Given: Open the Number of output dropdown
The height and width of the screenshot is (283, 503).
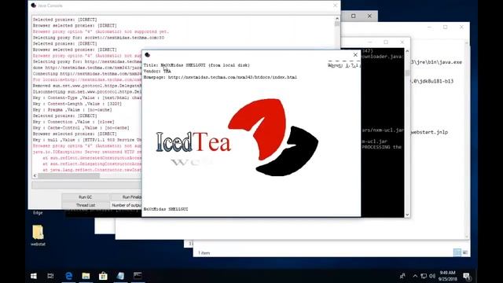Looking at the screenshot, I should (x=126, y=205).
